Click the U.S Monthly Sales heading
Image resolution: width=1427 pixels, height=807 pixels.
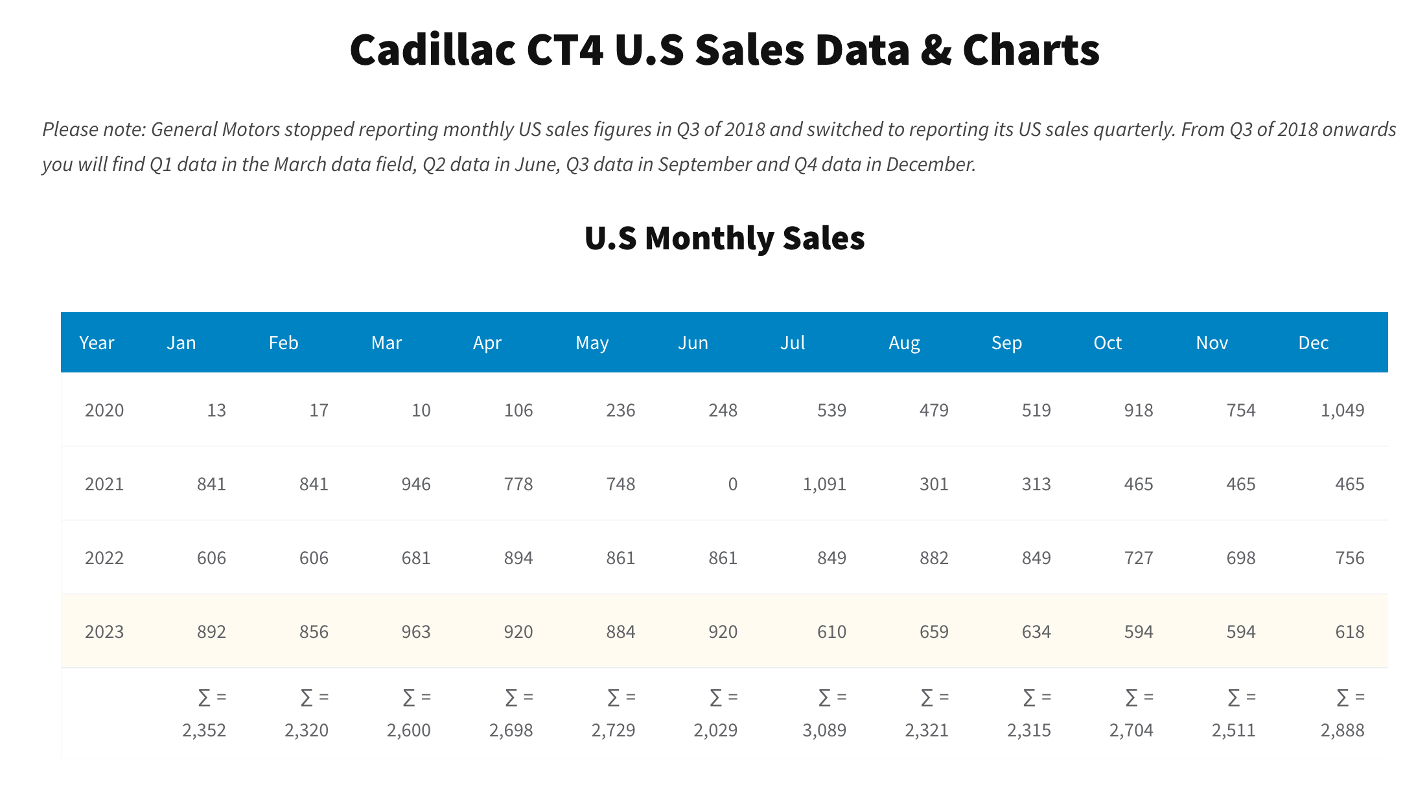point(725,238)
